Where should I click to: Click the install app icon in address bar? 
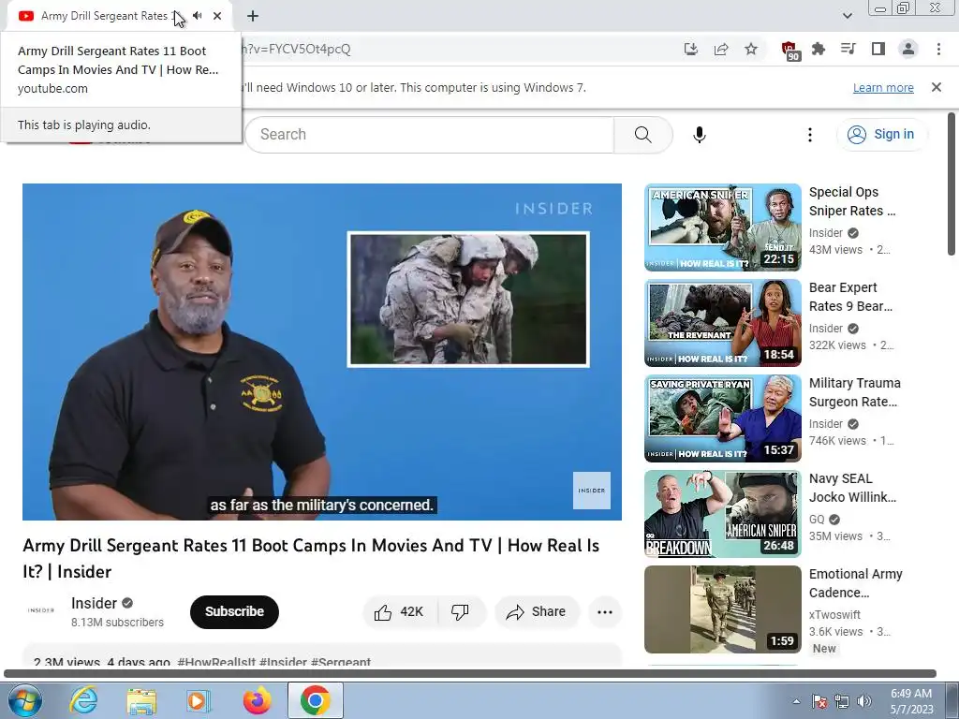(690, 49)
